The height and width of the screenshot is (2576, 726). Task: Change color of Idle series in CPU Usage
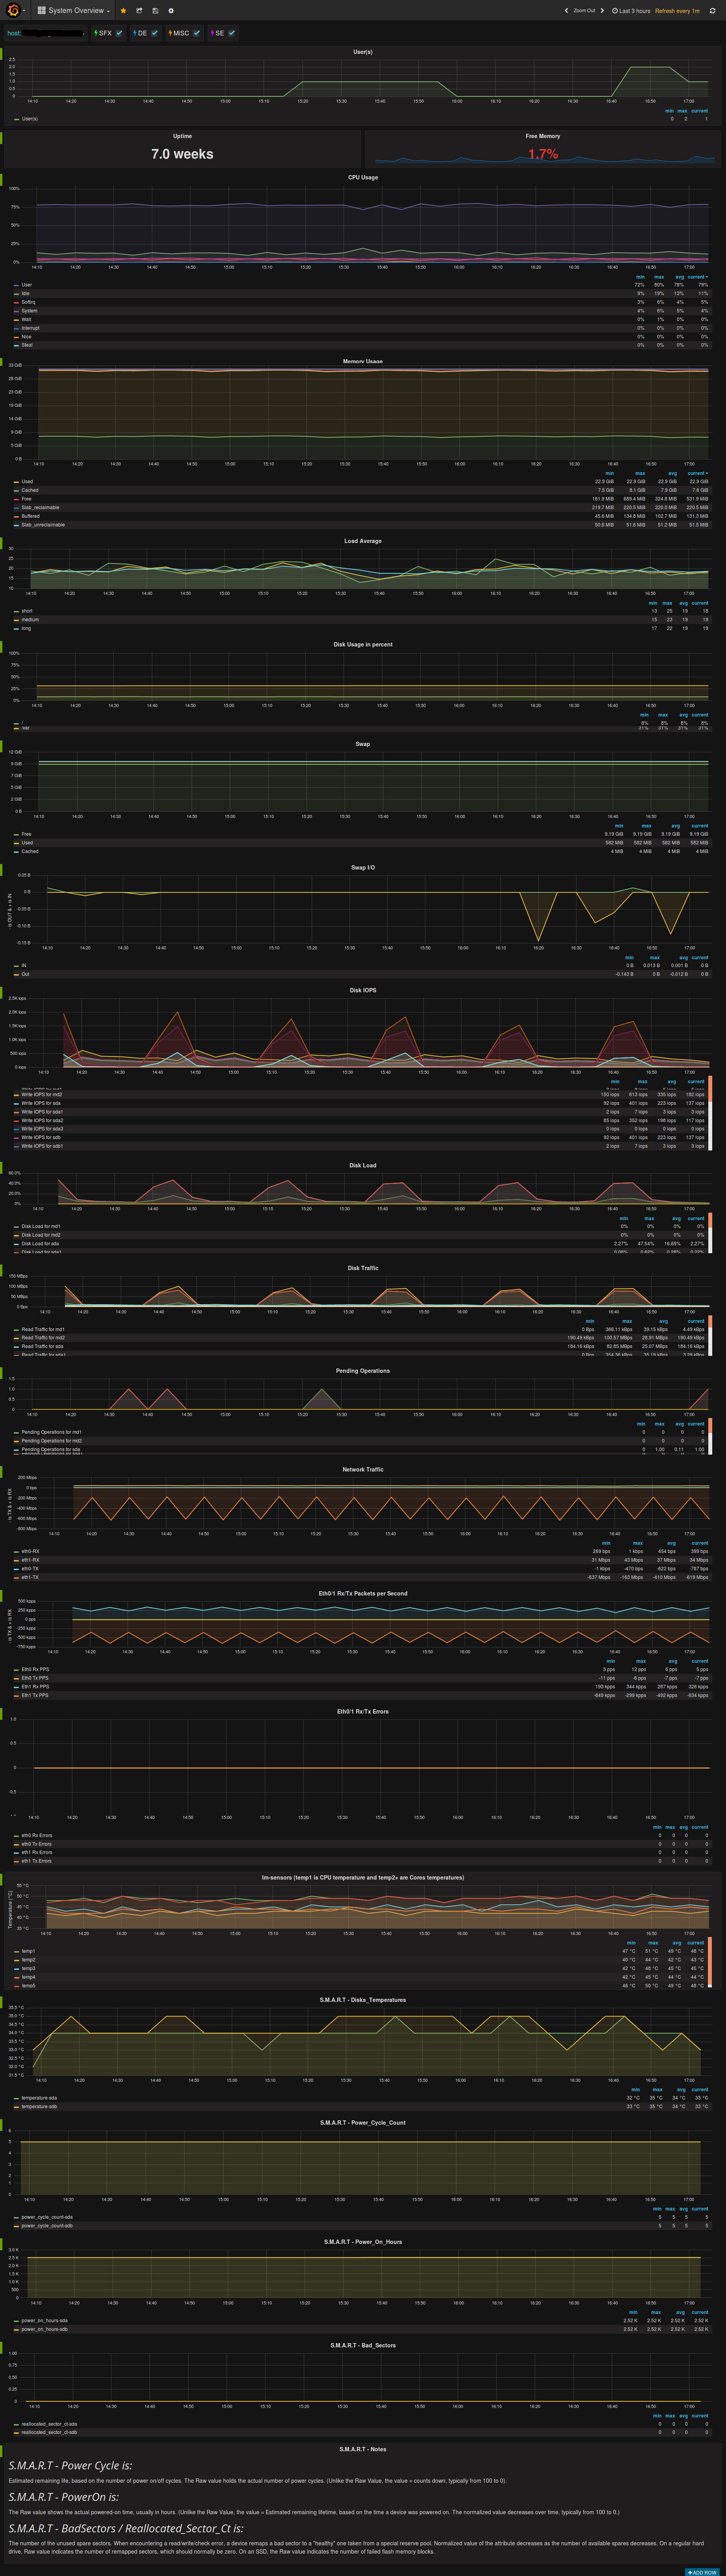(16, 294)
